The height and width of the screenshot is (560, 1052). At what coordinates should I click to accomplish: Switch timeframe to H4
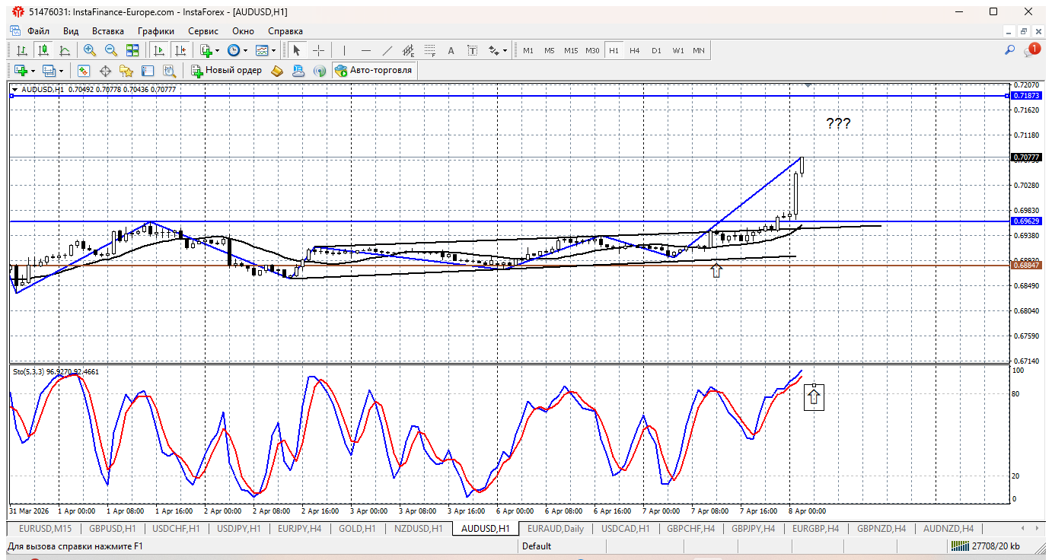[635, 50]
